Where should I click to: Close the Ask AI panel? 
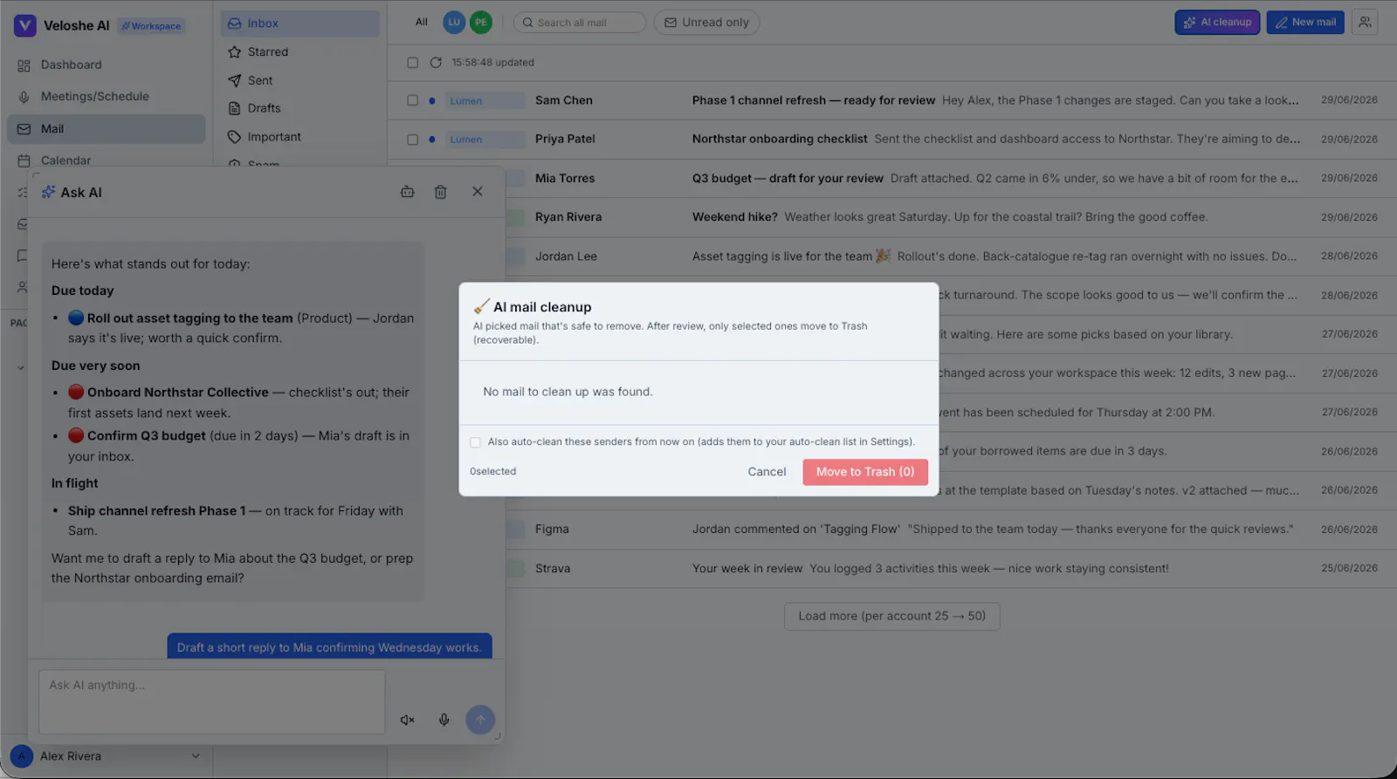478,192
